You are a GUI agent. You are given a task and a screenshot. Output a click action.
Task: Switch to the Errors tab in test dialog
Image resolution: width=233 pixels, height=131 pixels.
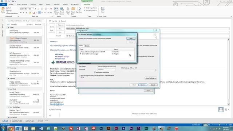click(x=87, y=46)
